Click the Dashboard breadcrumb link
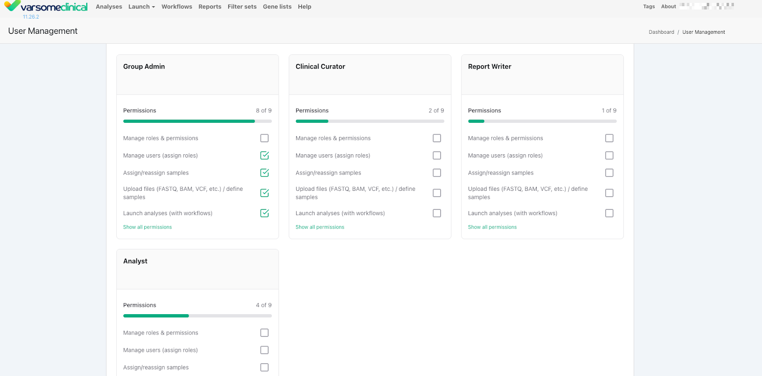Image resolution: width=762 pixels, height=376 pixels. (x=661, y=32)
